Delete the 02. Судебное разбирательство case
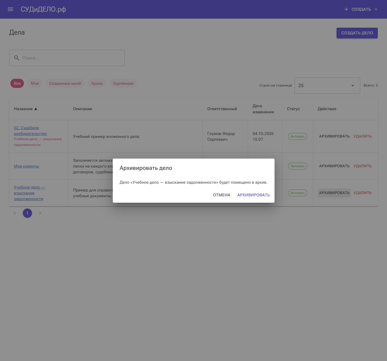Viewport: 387px width, 361px height. [x=362, y=136]
